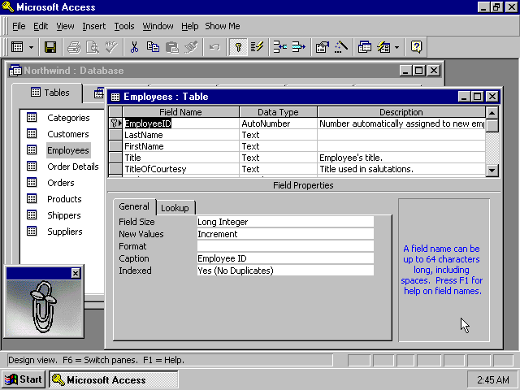Click the Clippit paperclip assistant
520x390 pixels.
[43, 308]
